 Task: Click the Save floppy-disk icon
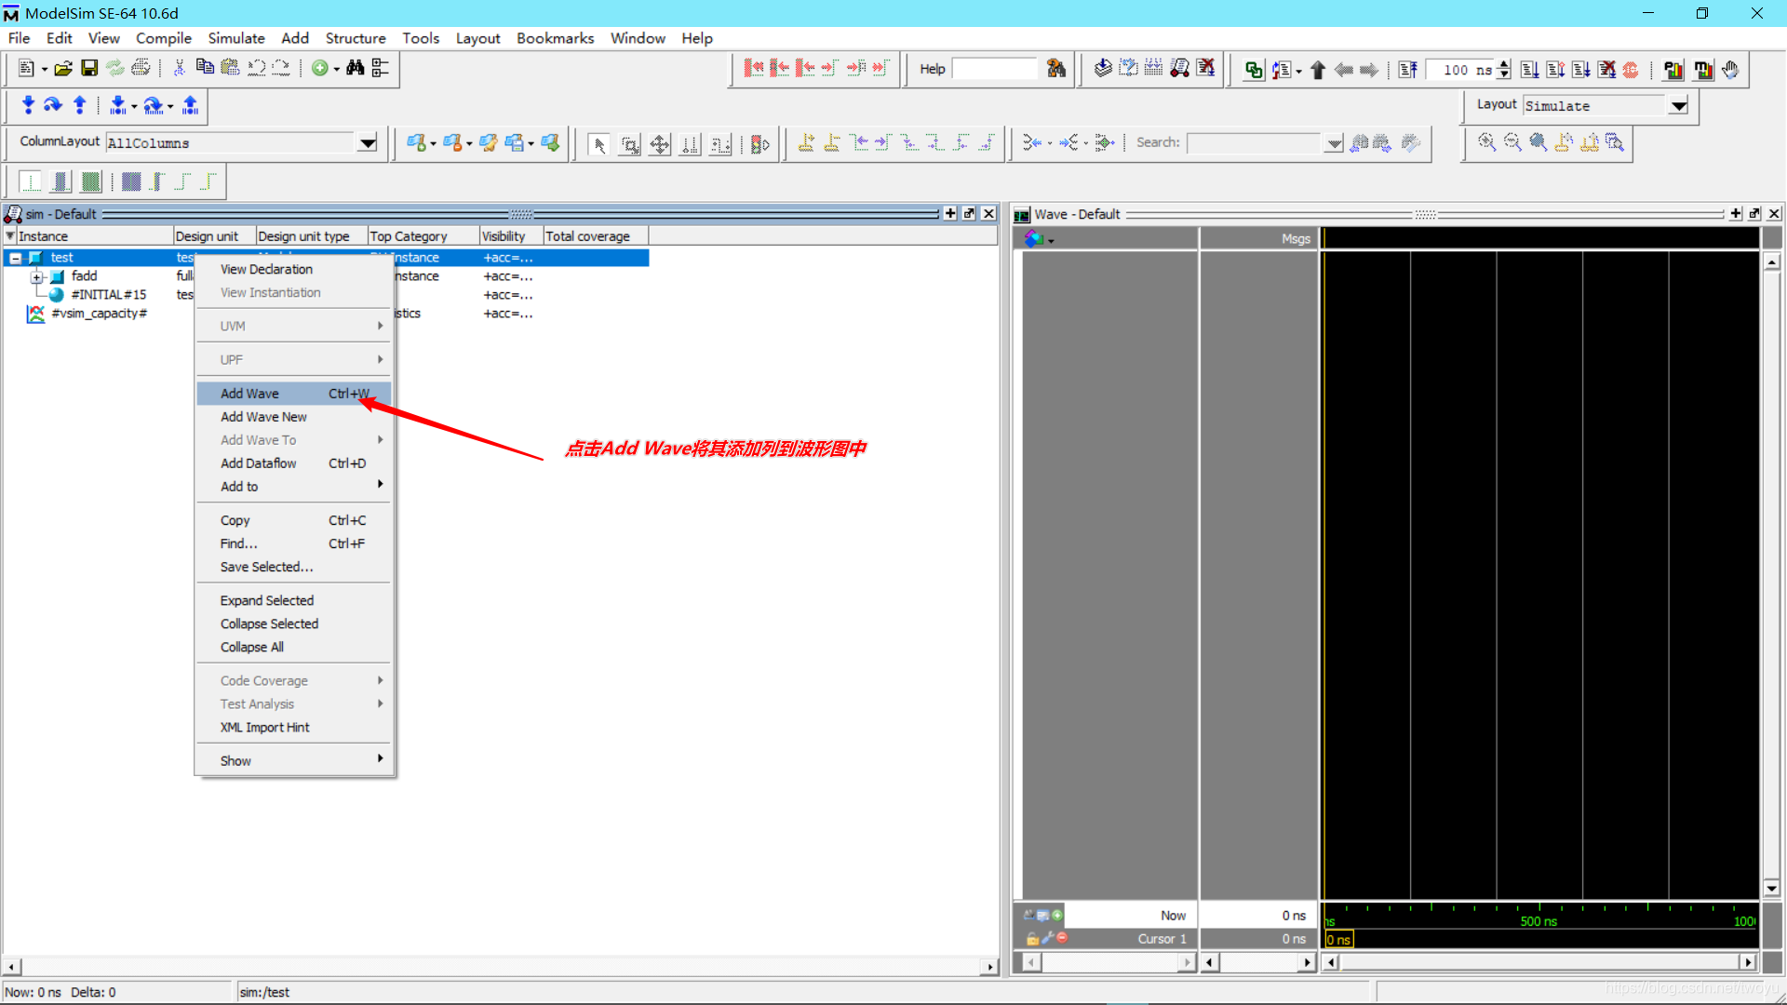(89, 68)
